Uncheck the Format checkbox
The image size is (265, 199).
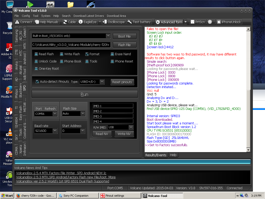(87, 54)
